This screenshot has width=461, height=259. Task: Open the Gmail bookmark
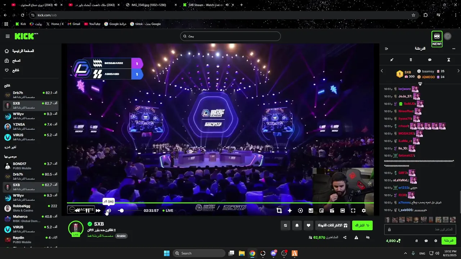74,24
